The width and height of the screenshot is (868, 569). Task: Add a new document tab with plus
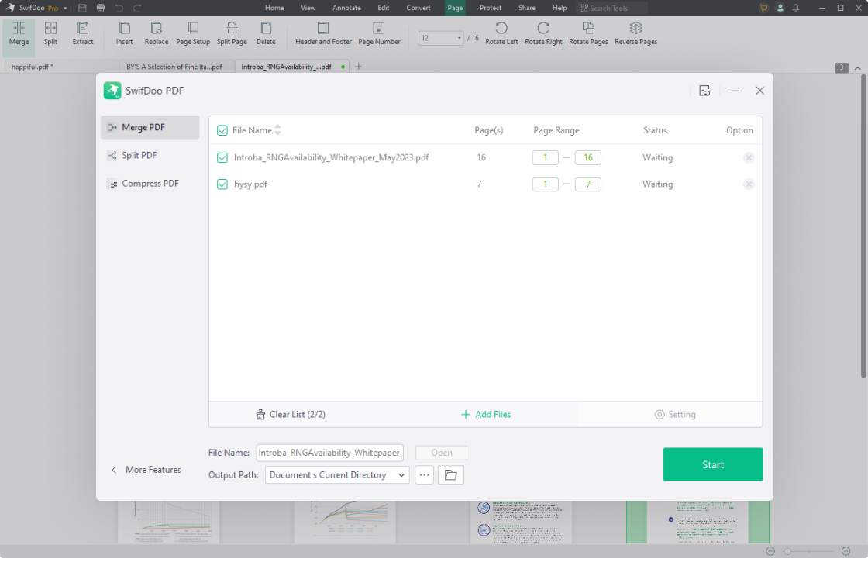click(x=358, y=67)
